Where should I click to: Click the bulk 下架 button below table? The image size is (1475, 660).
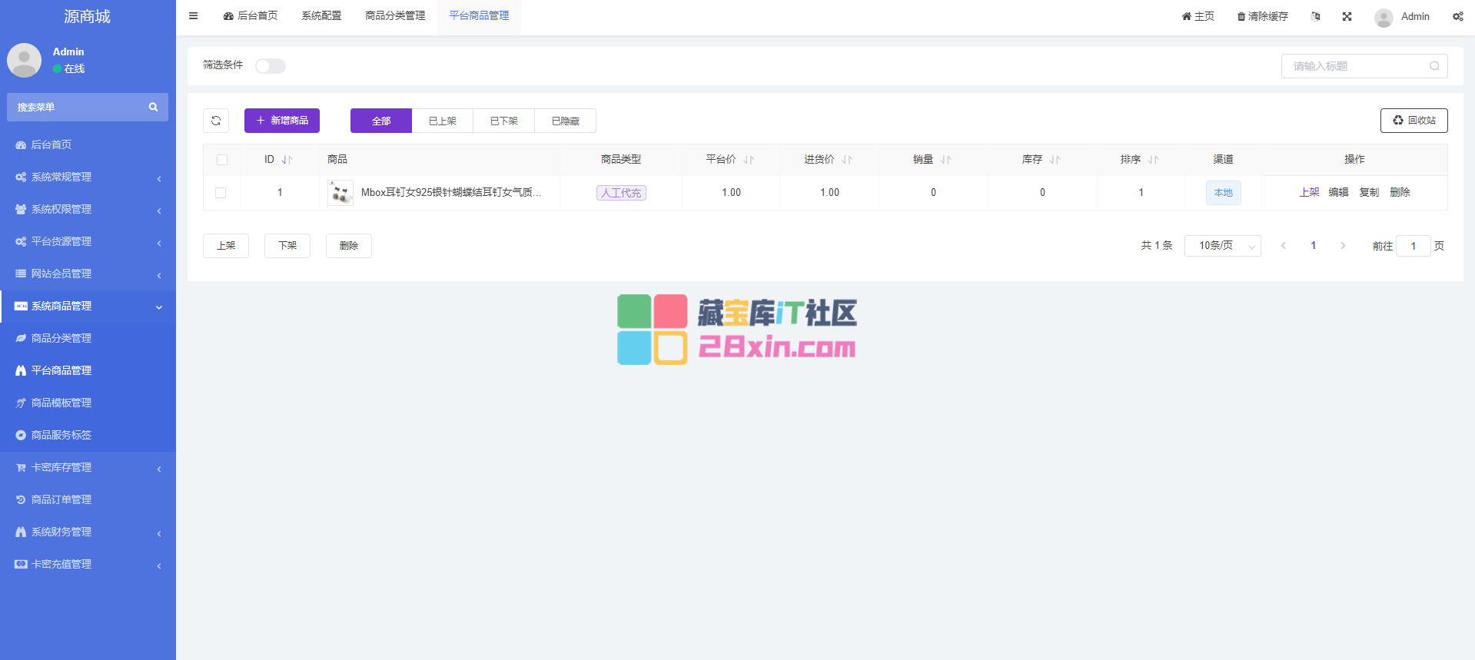287,246
